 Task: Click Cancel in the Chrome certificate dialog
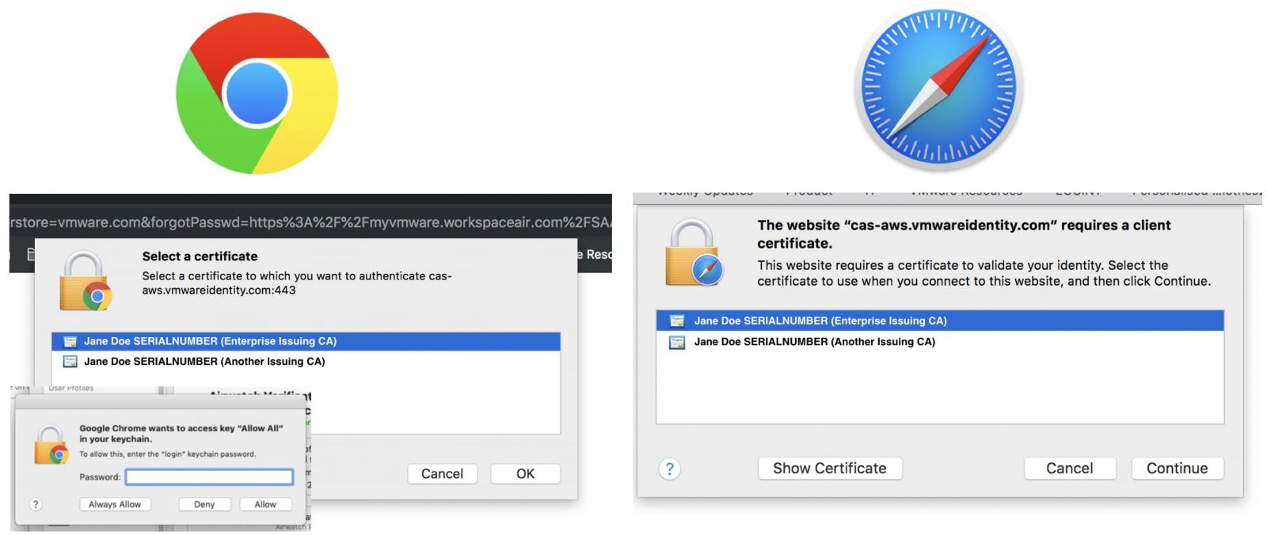point(442,473)
